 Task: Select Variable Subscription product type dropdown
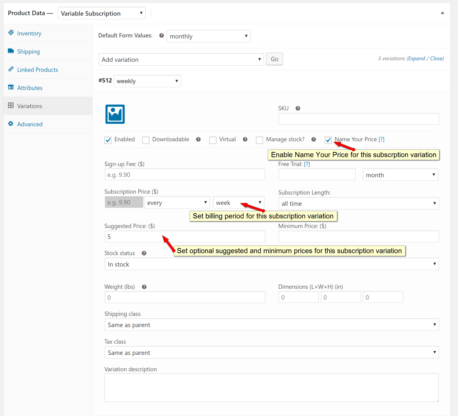101,13
